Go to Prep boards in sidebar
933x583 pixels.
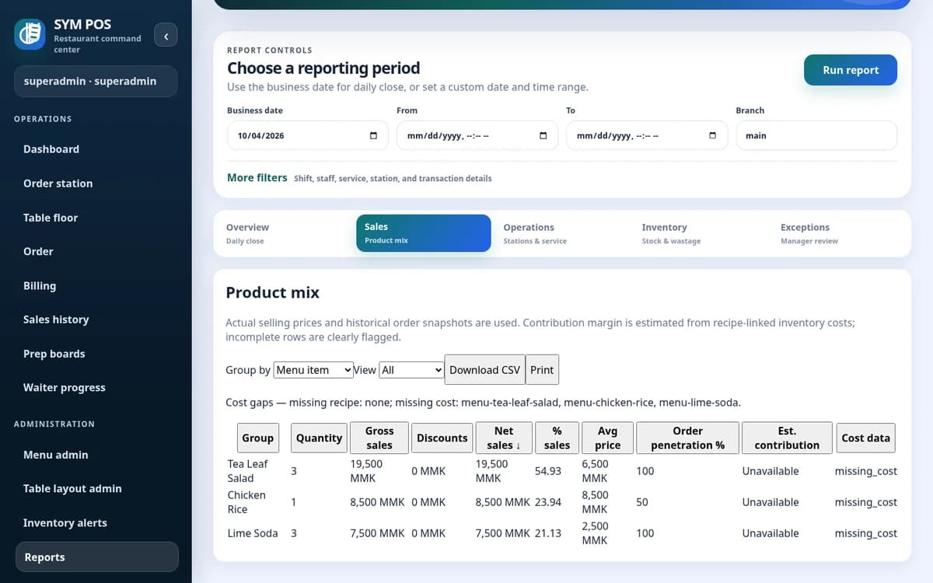pyautogui.click(x=96, y=354)
